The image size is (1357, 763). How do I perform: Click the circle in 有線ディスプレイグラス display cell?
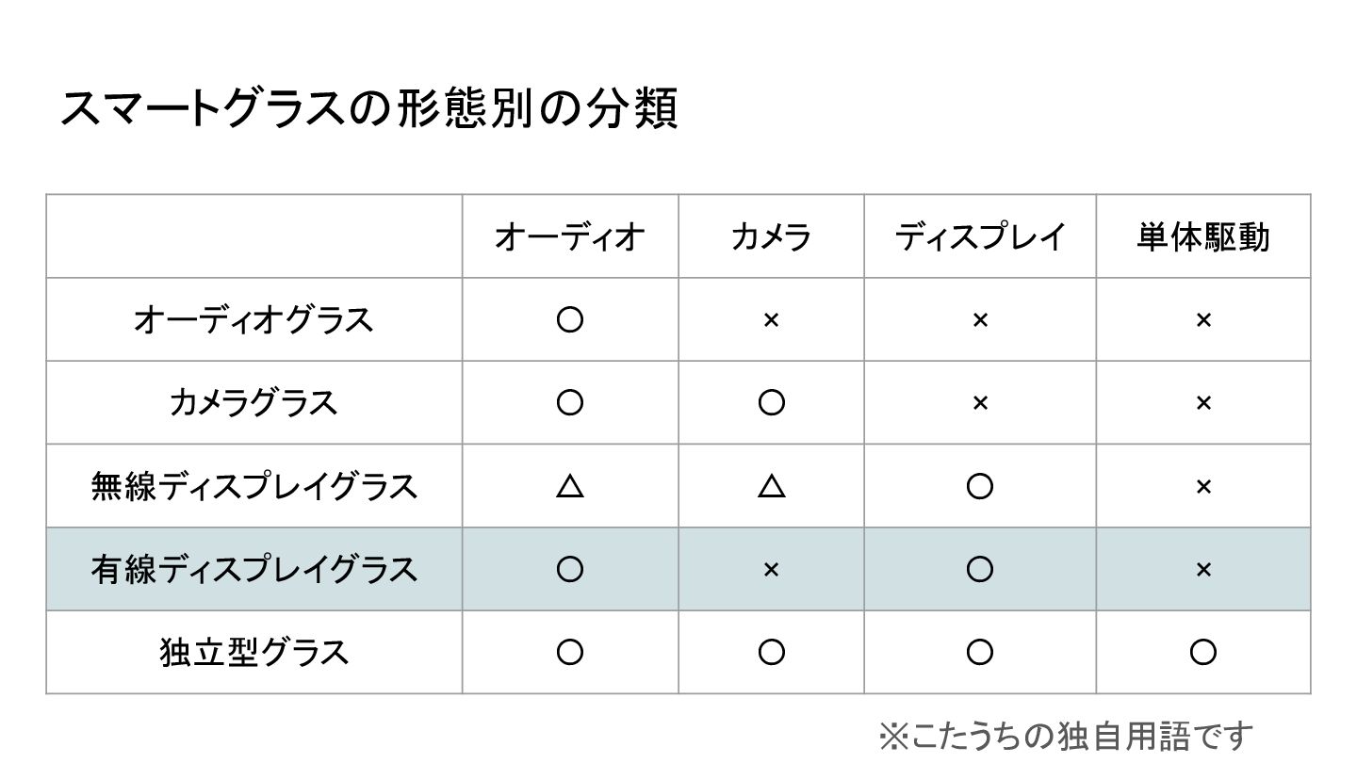point(980,569)
